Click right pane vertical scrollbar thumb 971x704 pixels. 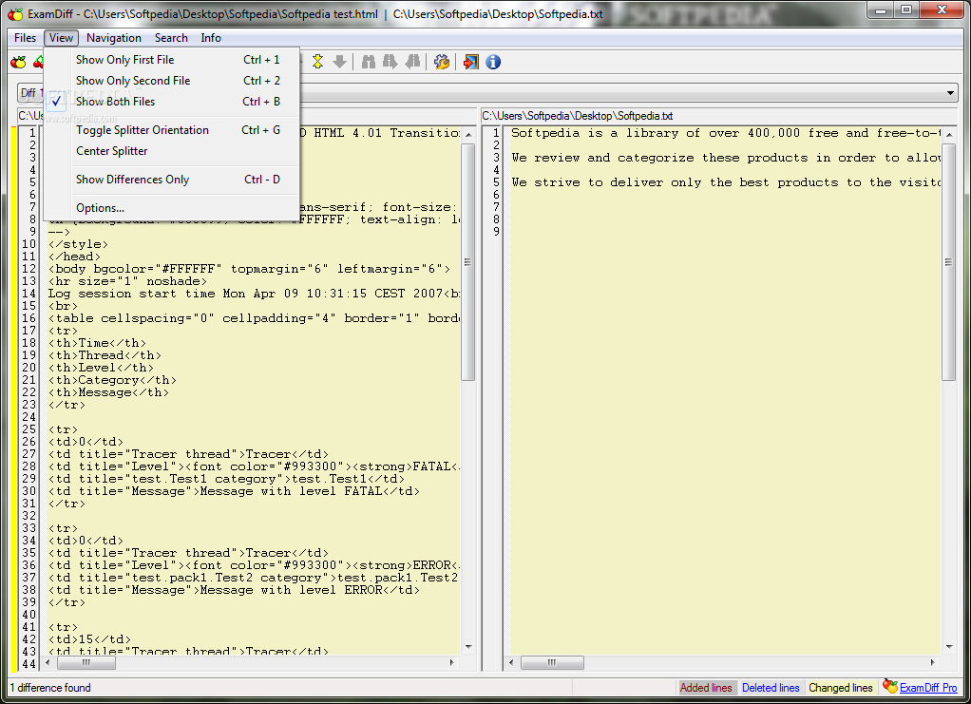[949, 262]
